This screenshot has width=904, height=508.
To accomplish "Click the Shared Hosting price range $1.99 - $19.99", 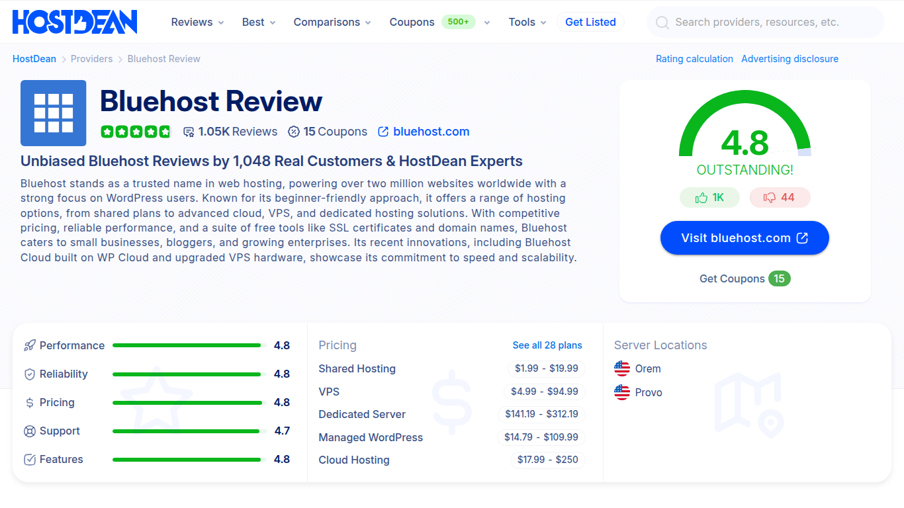I will tap(547, 368).
